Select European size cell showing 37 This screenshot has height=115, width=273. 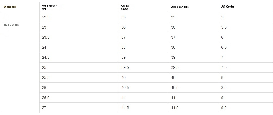click(173, 37)
